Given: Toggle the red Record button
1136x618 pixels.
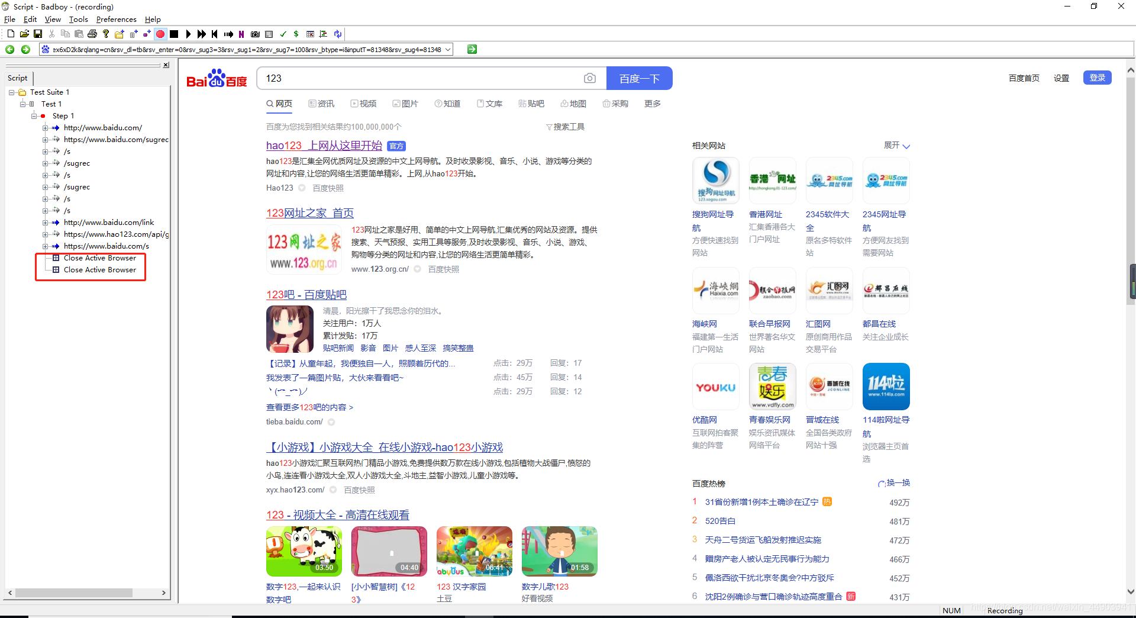Looking at the screenshot, I should click(160, 34).
